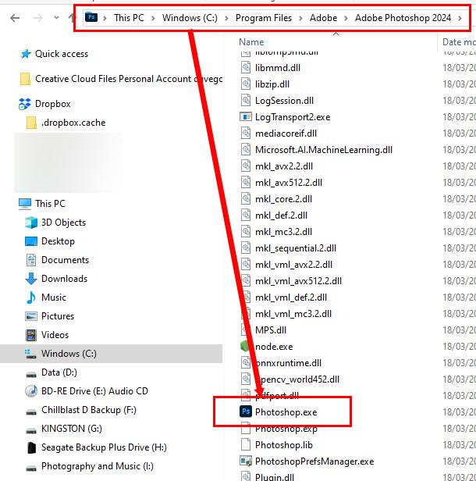The image size is (476, 481).
Task: Click the Music note icon in sidebar
Action: coord(31,298)
